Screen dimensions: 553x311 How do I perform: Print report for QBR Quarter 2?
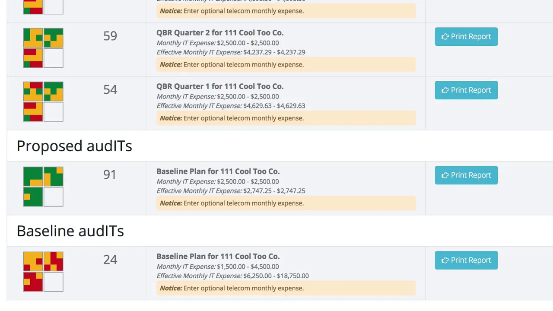[x=466, y=37]
